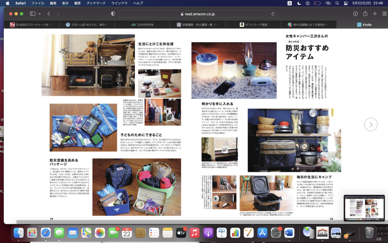Open the input source menu
Viewport: 388px width, 243px height.
coord(289,3)
